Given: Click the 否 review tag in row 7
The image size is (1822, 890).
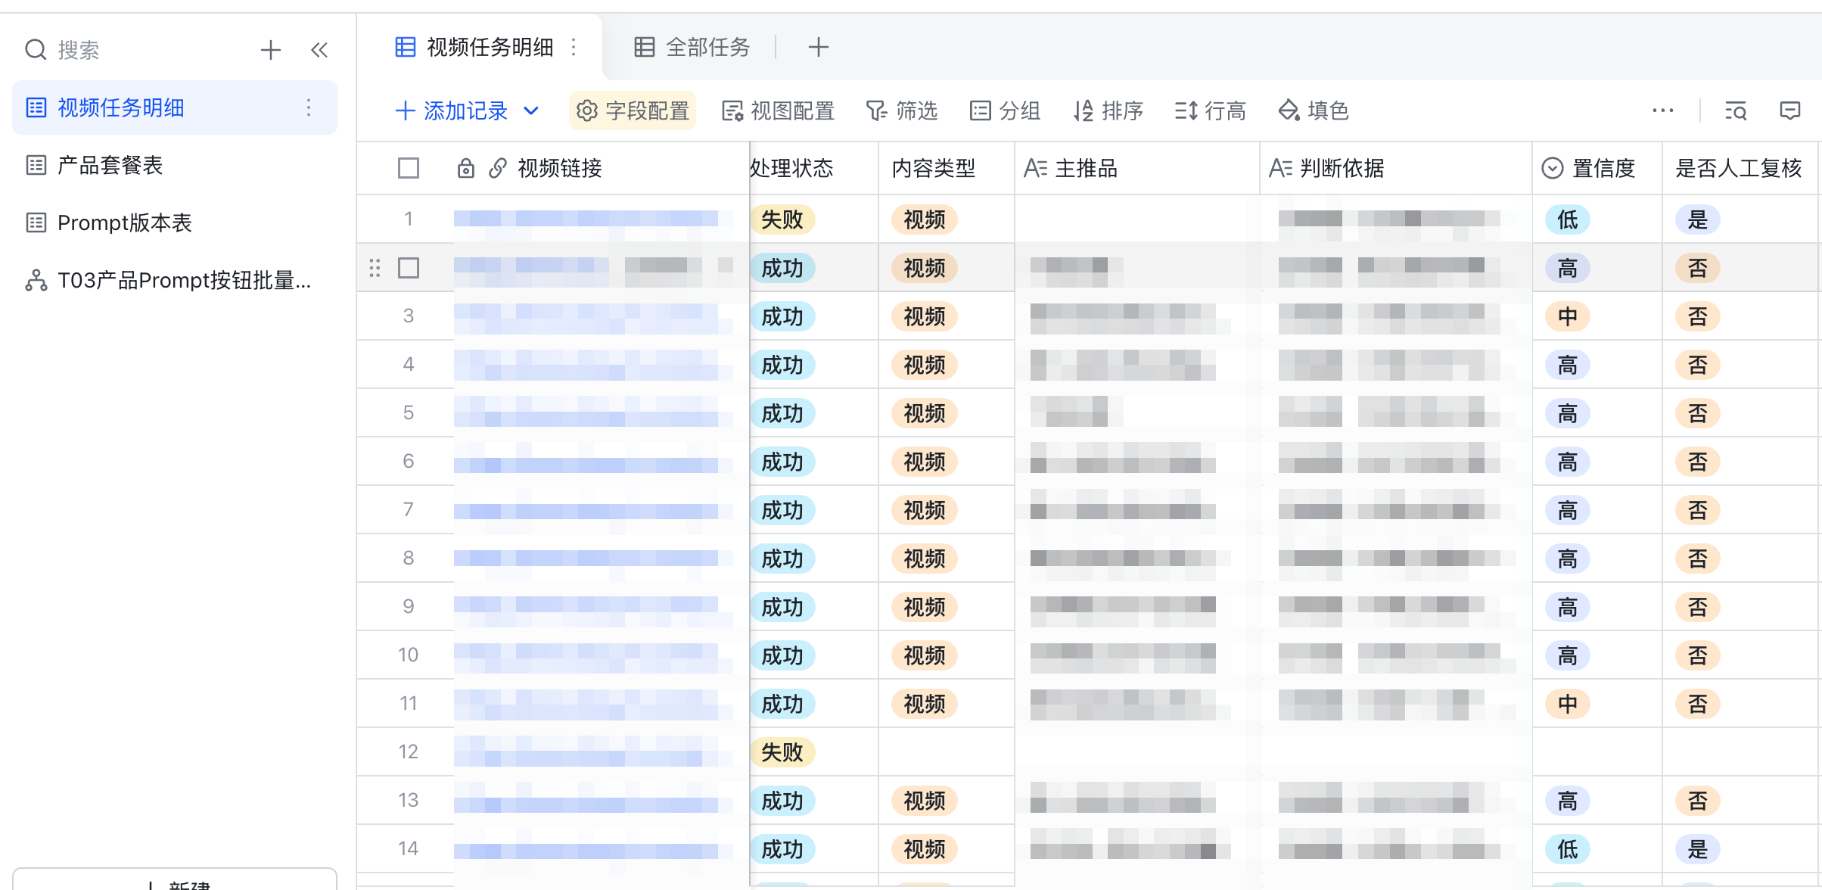Looking at the screenshot, I should pyautogui.click(x=1698, y=510).
